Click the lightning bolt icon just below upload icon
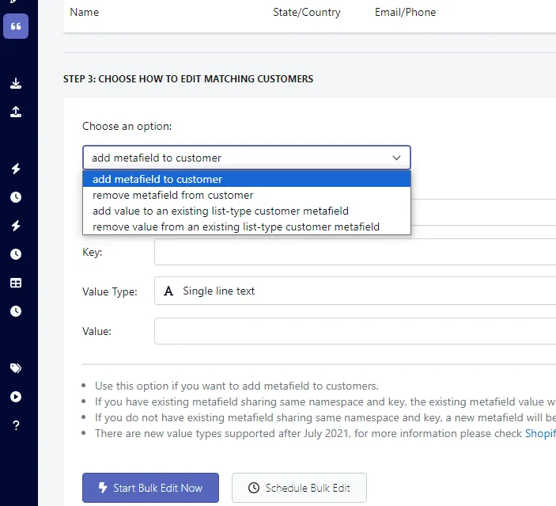This screenshot has width=556, height=506. (16, 169)
